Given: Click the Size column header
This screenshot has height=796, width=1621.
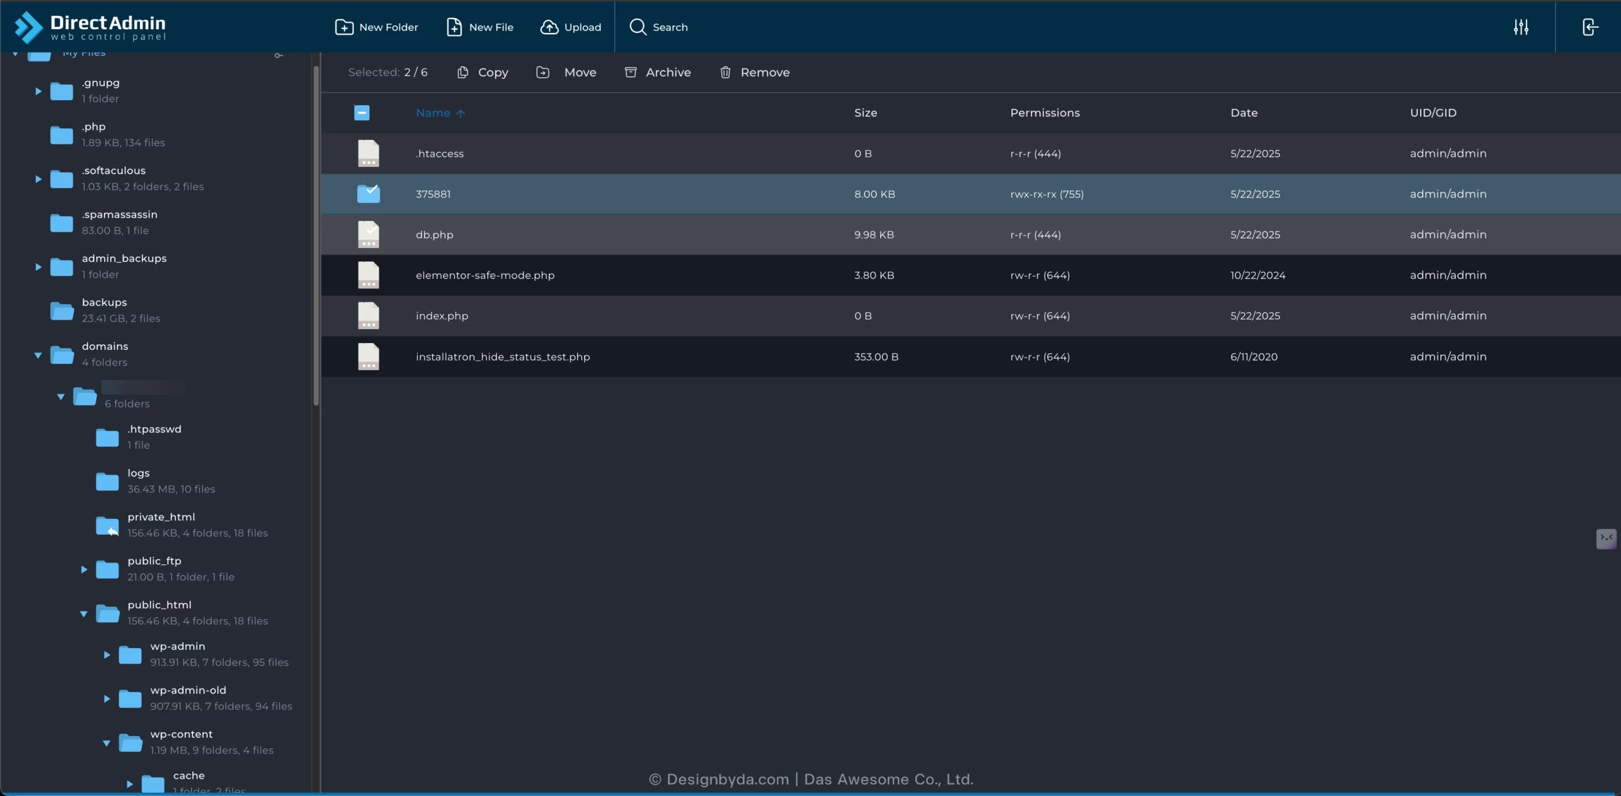Looking at the screenshot, I should click(866, 113).
